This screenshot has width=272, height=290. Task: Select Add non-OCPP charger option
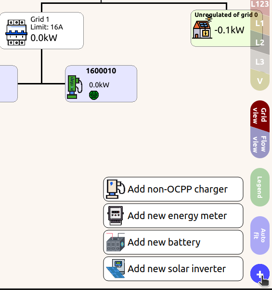coord(173,189)
